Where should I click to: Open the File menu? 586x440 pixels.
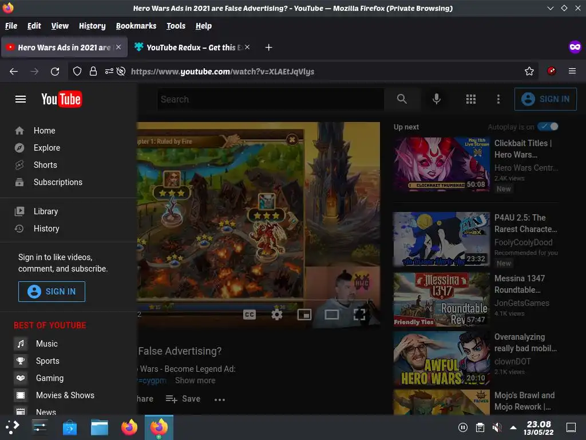click(x=11, y=26)
